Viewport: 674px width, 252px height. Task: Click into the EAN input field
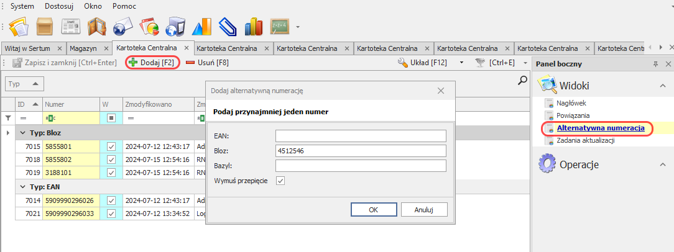pos(361,136)
